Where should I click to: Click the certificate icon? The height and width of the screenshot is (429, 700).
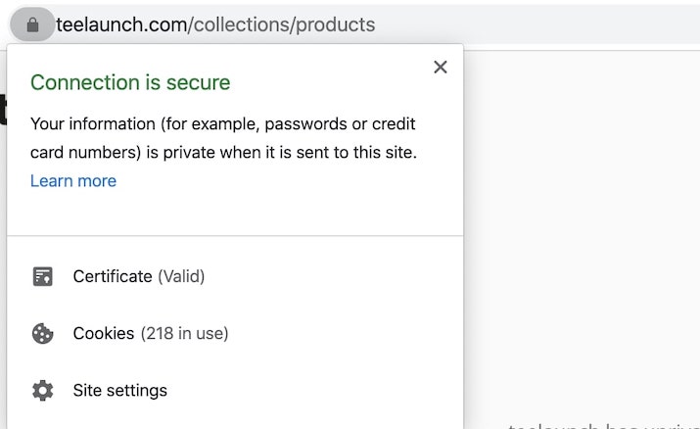(x=43, y=276)
